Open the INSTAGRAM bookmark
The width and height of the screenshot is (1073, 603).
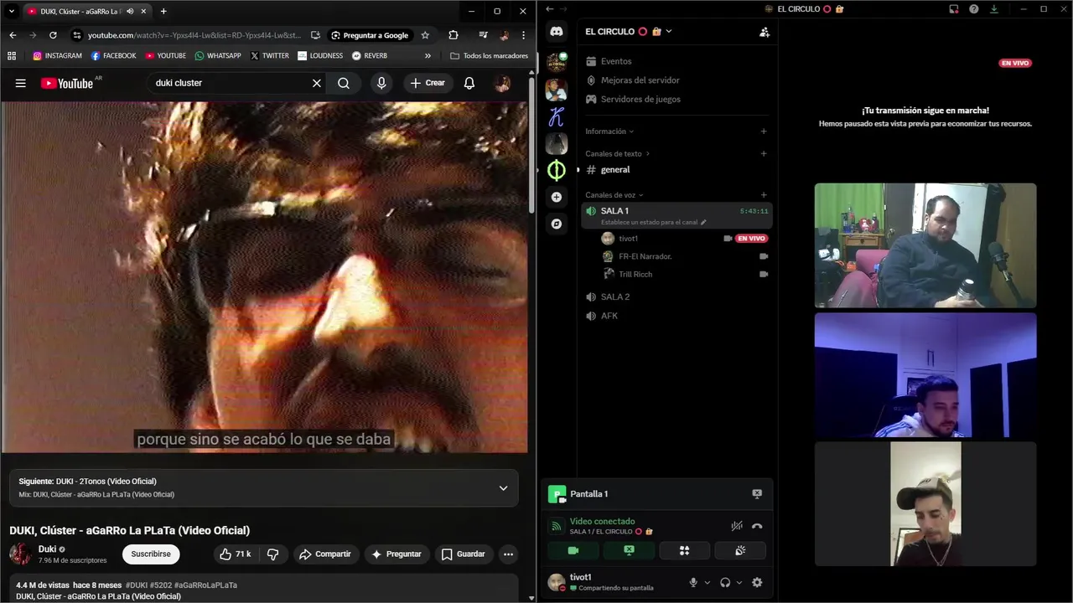click(x=57, y=56)
